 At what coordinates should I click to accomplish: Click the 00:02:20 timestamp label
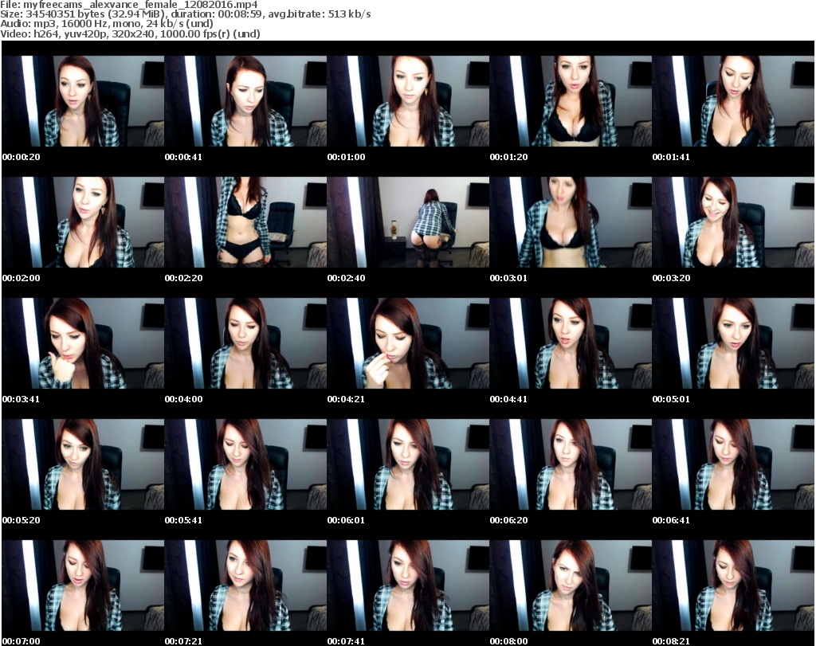click(184, 278)
